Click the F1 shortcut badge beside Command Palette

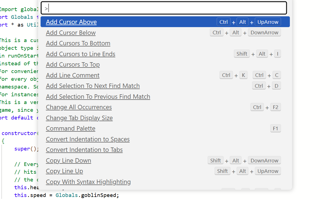tap(276, 128)
